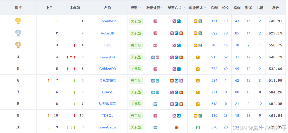Open the 商业模式 column filter dropdown
The height and width of the screenshot is (133, 288).
[x=205, y=8]
